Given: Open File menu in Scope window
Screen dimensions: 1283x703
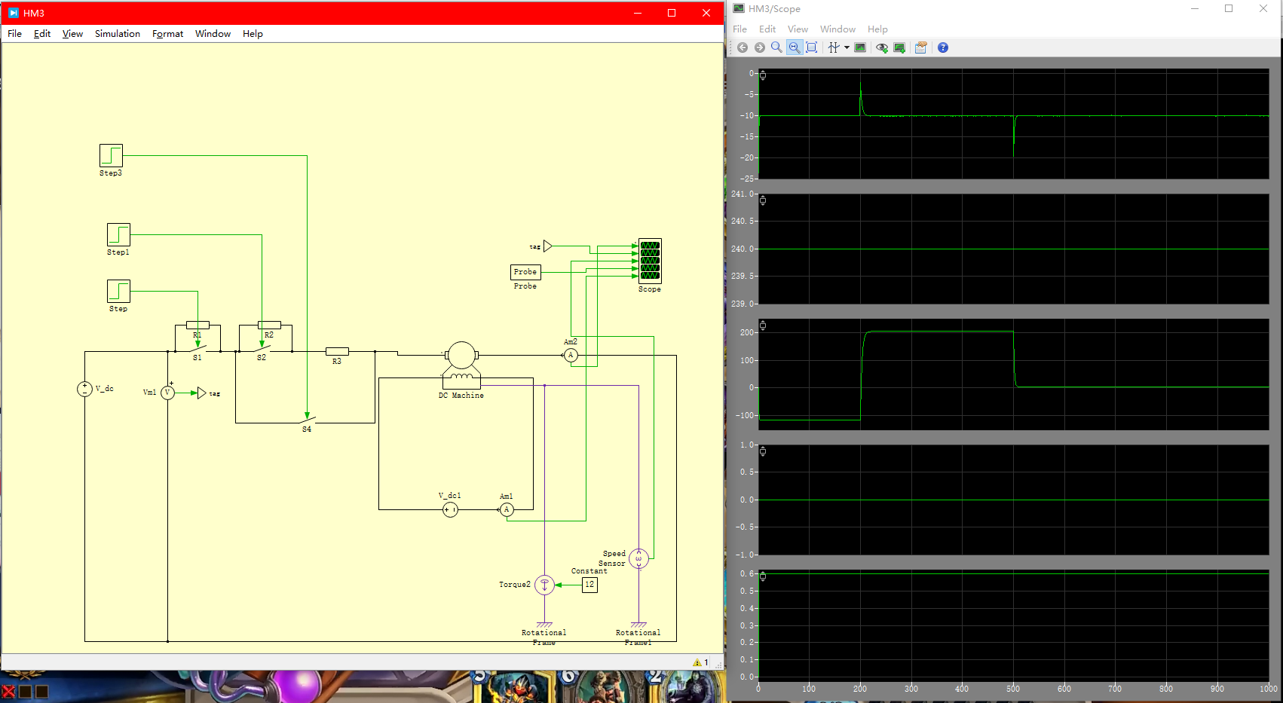Looking at the screenshot, I should (x=740, y=29).
